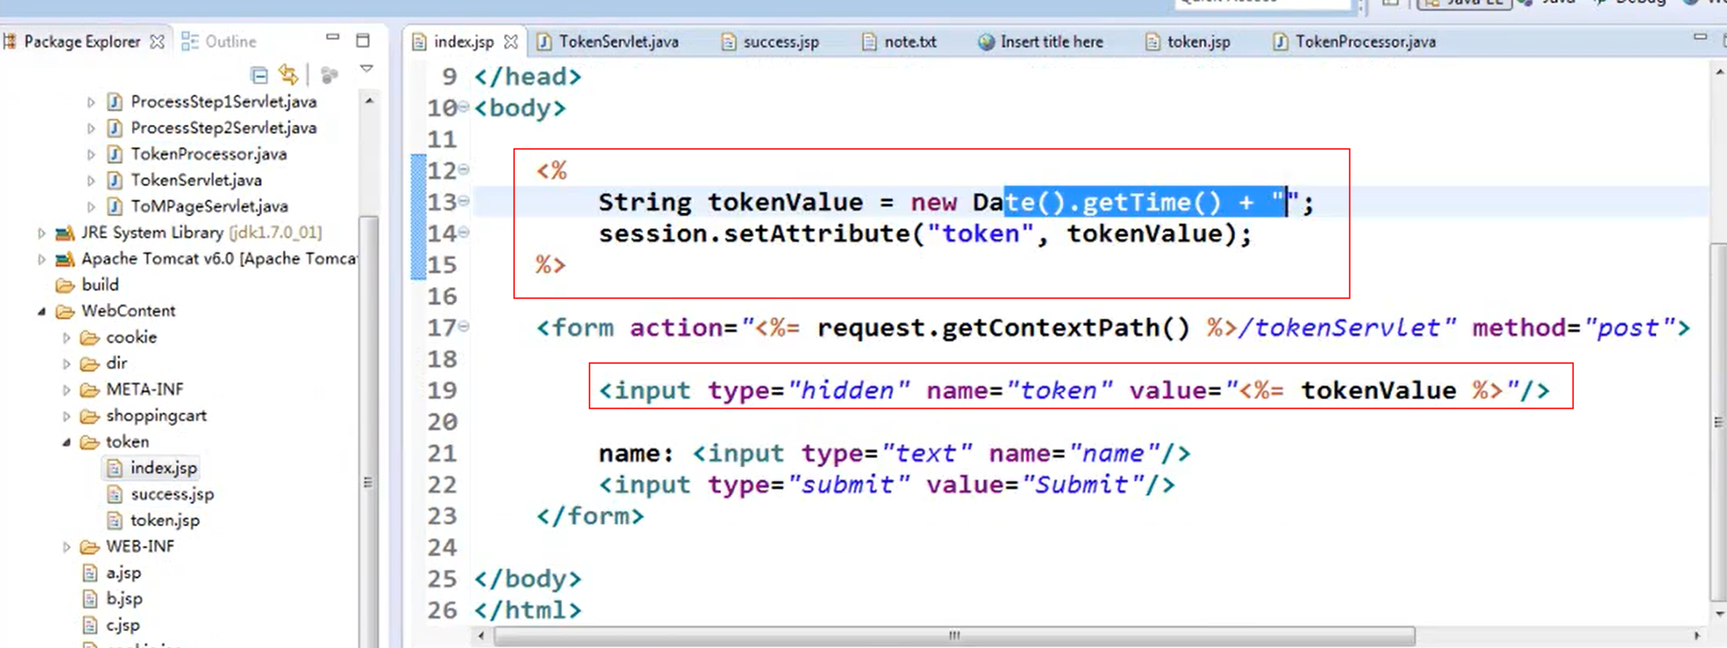The image size is (1727, 648).
Task: Maximize the Package Explorer panel
Action: 363,40
